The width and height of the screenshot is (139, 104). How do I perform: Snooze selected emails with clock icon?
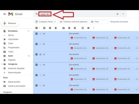click(x=69, y=28)
